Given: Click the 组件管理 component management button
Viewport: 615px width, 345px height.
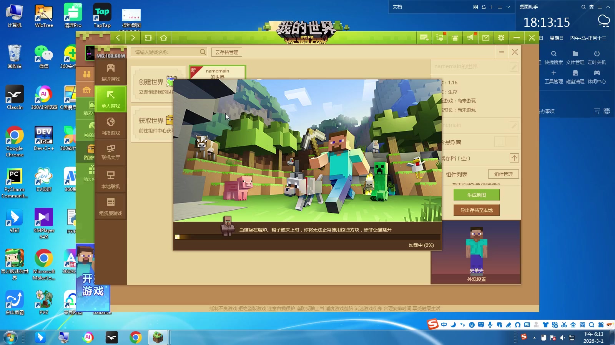Looking at the screenshot, I should 504,174.
